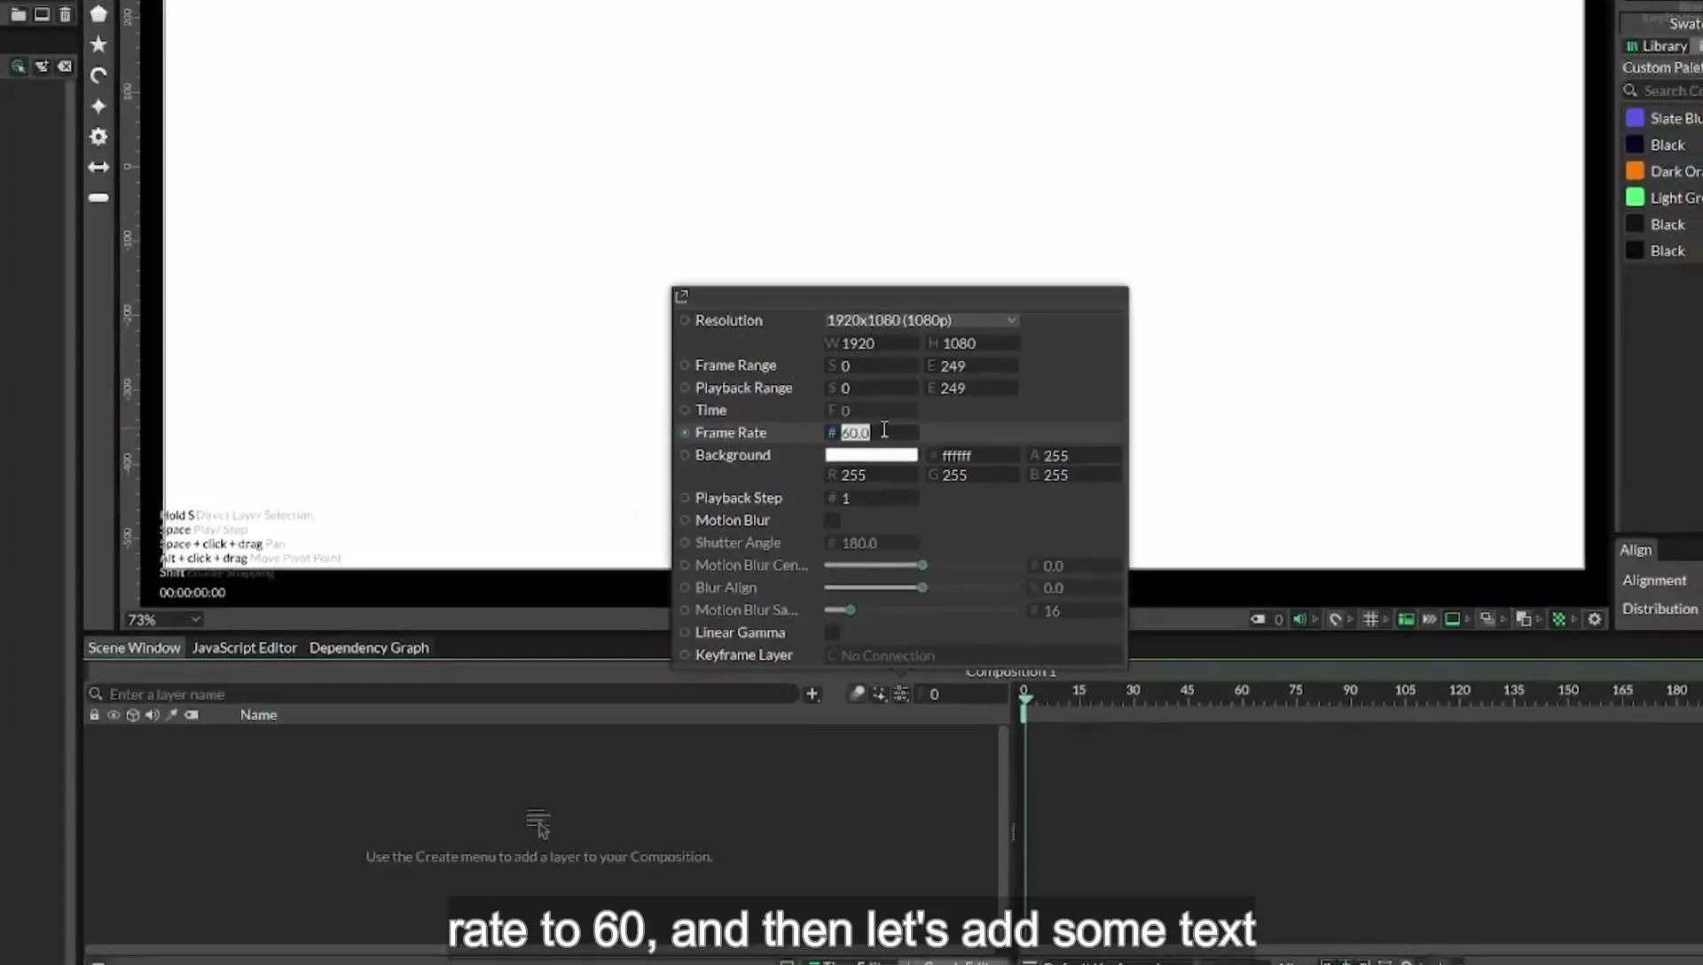Viewport: 1703px width, 965px height.
Task: Click the Alignment label in Align panel
Action: 1654,580
